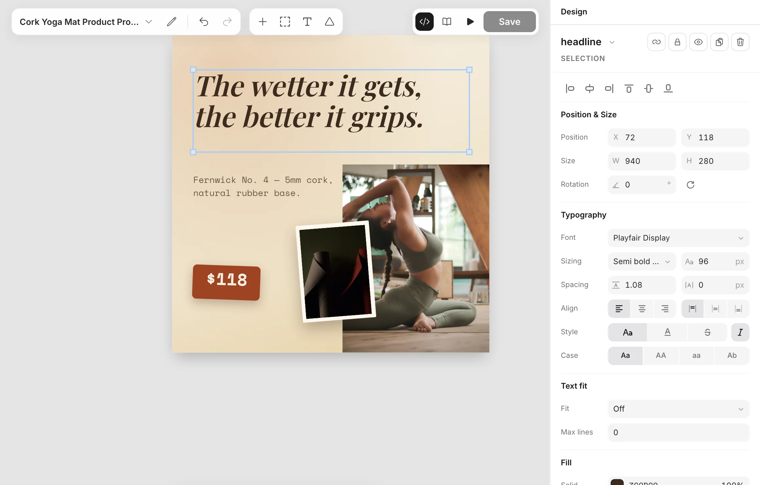Set vertical text align to bottom
Image resolution: width=760 pixels, height=485 pixels.
[738, 309]
